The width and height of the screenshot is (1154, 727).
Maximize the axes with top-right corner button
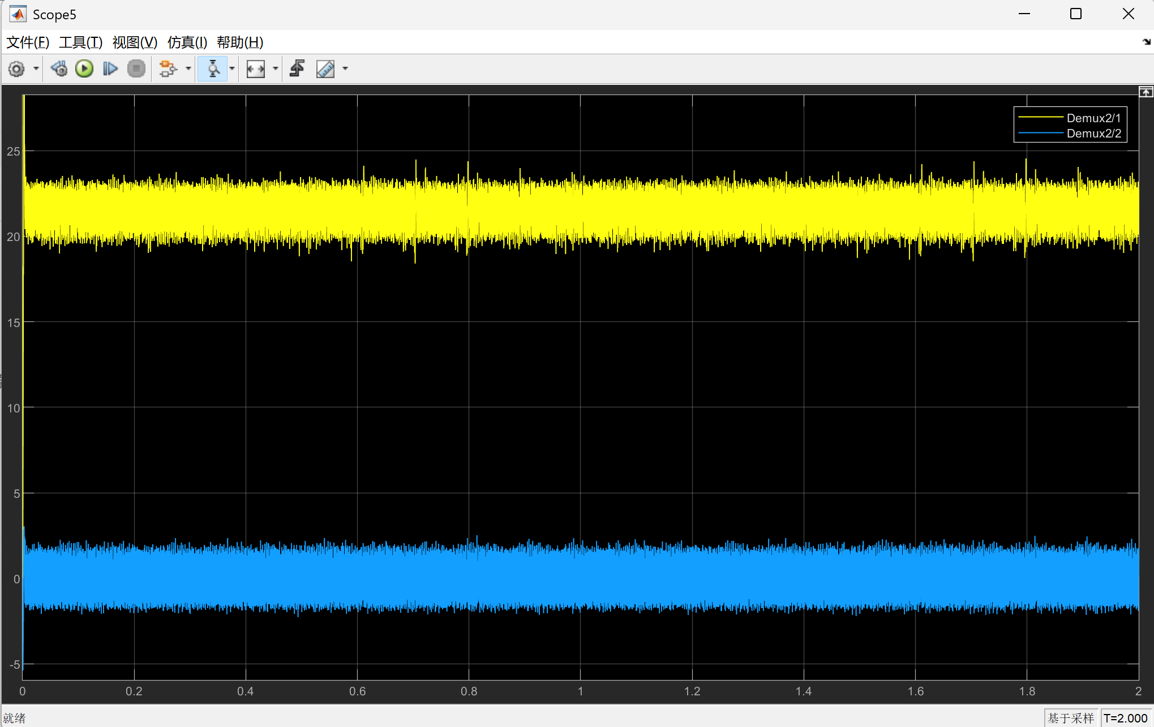point(1146,92)
